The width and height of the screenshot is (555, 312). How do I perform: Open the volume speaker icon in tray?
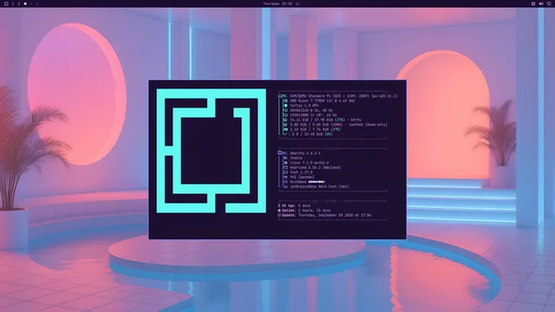[541, 3]
